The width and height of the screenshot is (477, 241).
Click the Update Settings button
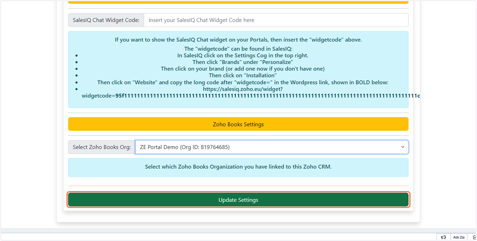(x=238, y=200)
